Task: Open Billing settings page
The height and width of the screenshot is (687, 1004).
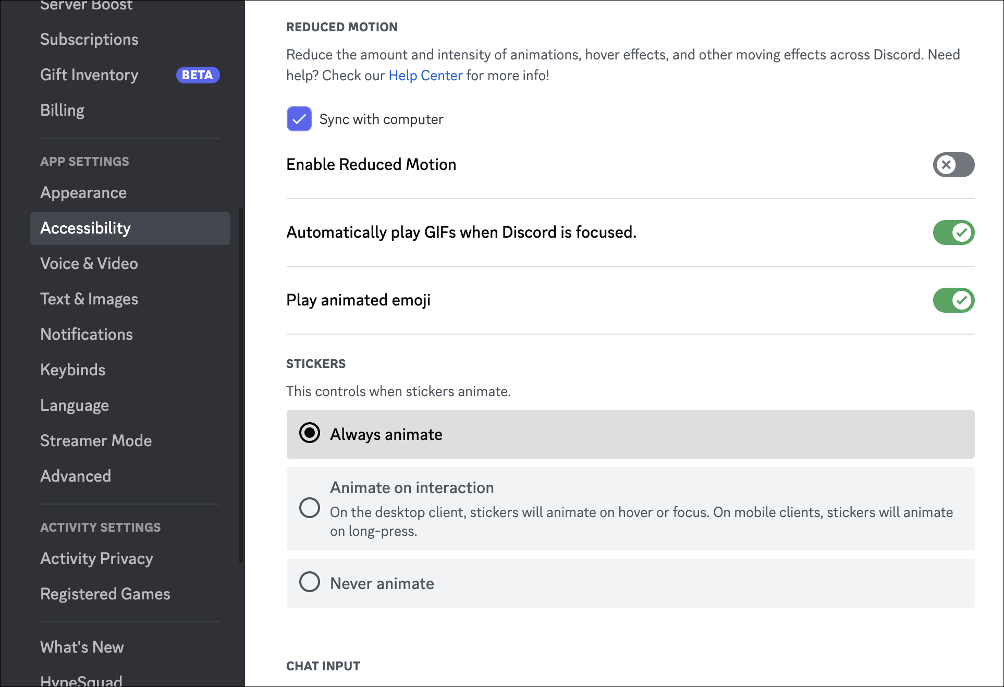Action: coord(62,110)
